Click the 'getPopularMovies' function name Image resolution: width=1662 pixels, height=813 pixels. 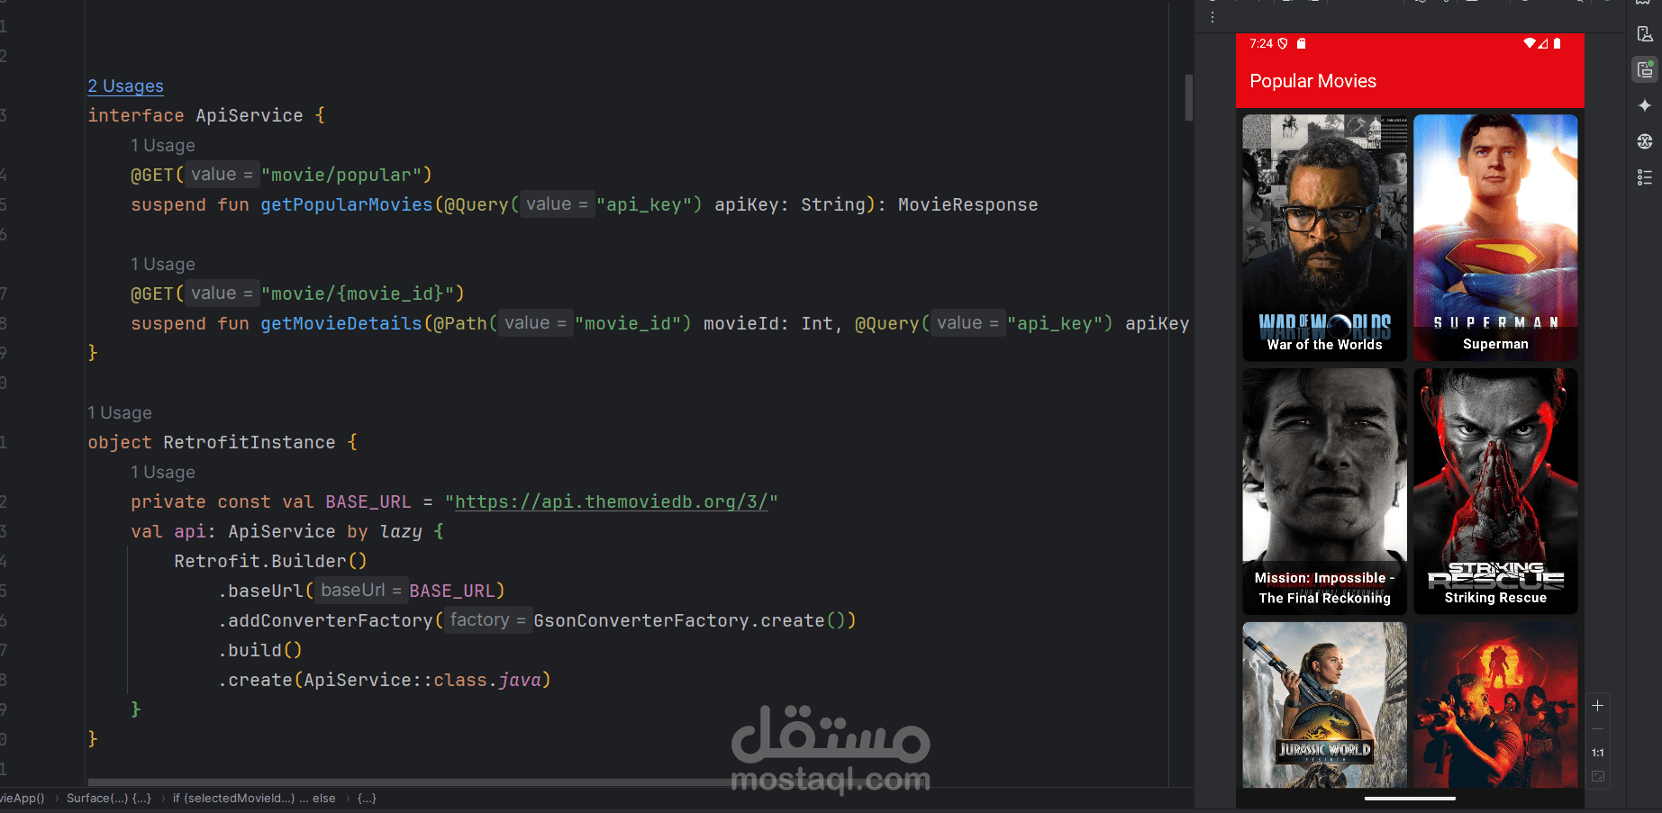347,204
